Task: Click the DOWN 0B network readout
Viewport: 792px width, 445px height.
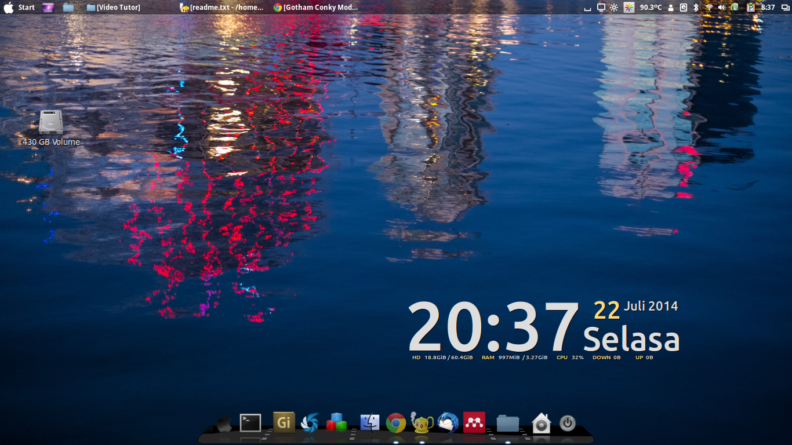Action: [x=606, y=358]
